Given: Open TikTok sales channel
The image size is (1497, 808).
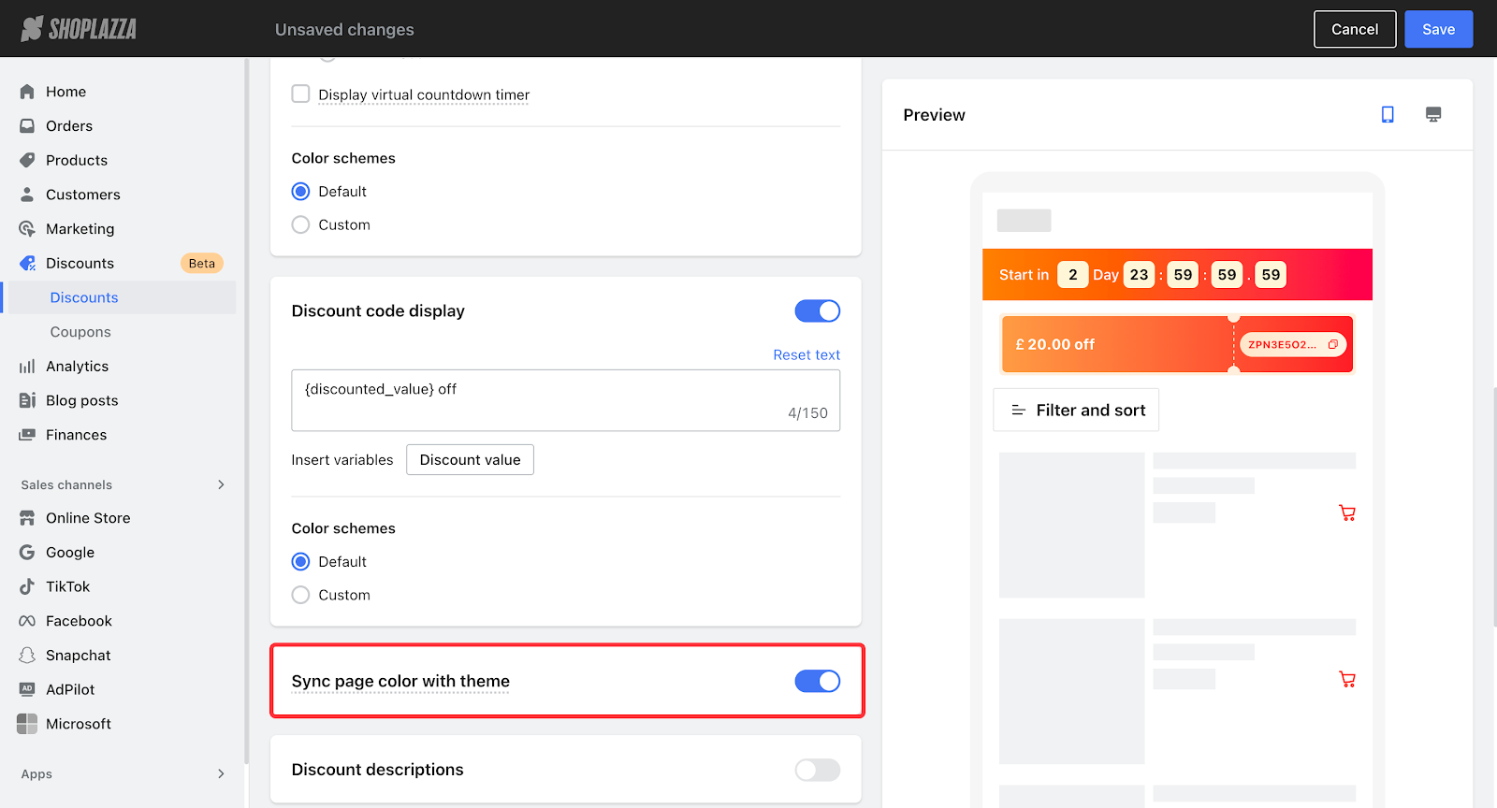Looking at the screenshot, I should [x=67, y=586].
